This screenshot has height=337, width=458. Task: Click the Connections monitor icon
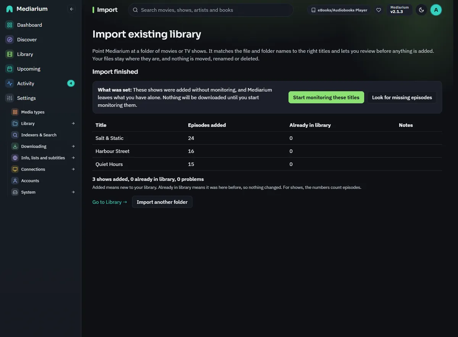(15, 169)
